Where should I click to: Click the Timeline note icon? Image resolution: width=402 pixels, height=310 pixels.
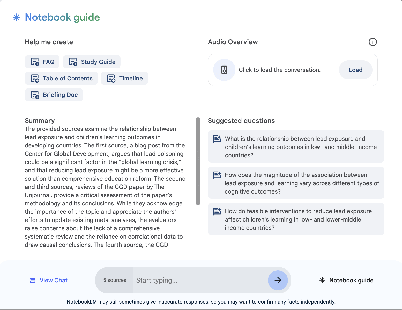coord(111,78)
